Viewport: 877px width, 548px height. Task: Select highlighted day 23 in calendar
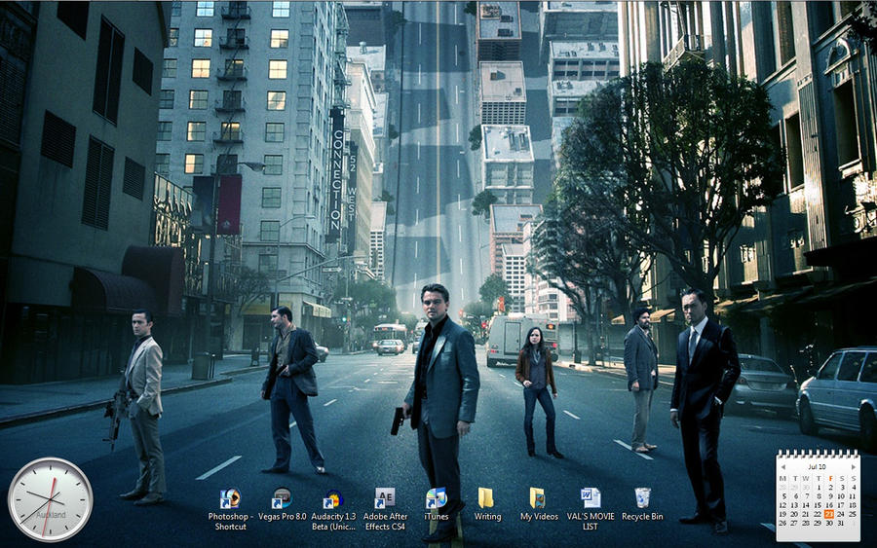click(x=829, y=515)
